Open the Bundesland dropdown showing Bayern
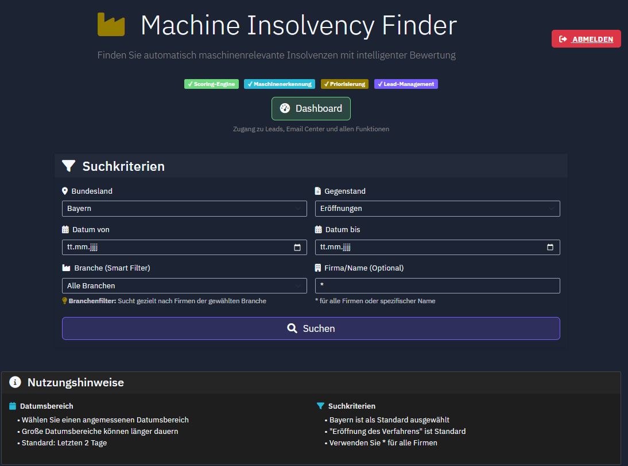This screenshot has width=628, height=466. click(184, 209)
